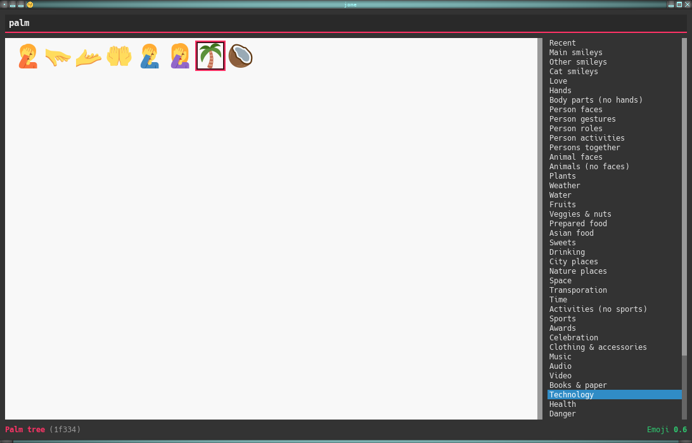
Task: Jump to the Music category
Action: click(x=614, y=356)
